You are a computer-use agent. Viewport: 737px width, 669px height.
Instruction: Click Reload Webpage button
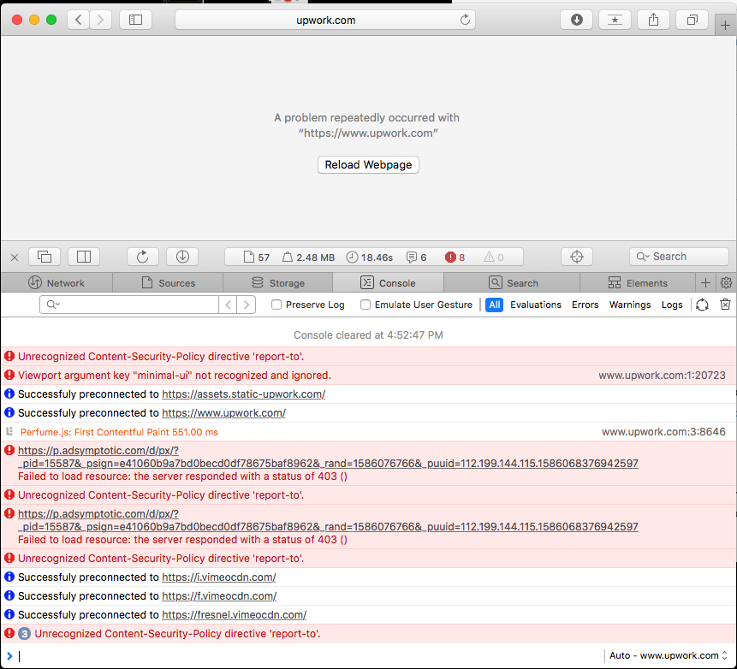368,164
